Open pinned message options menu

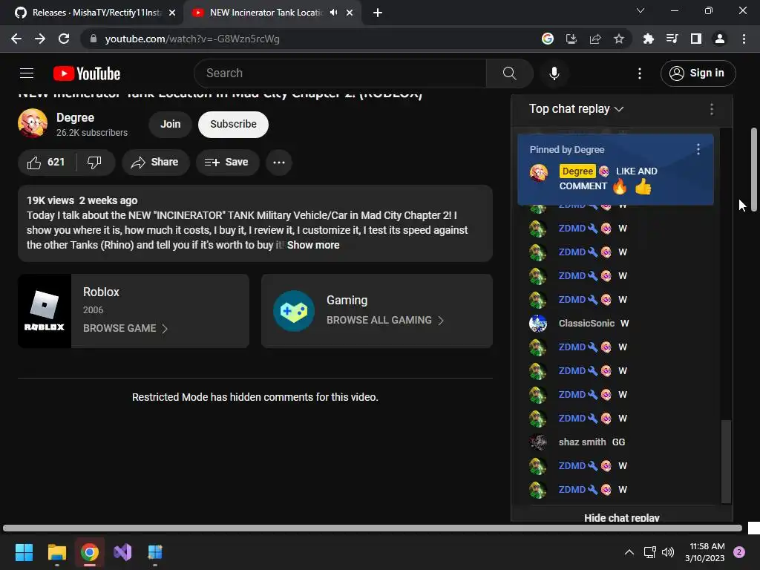coord(698,149)
